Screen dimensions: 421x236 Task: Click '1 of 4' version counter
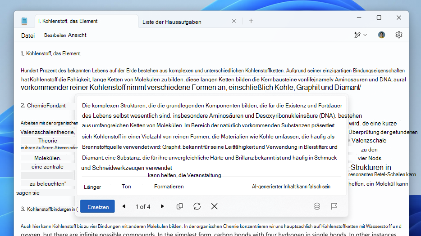point(143,206)
